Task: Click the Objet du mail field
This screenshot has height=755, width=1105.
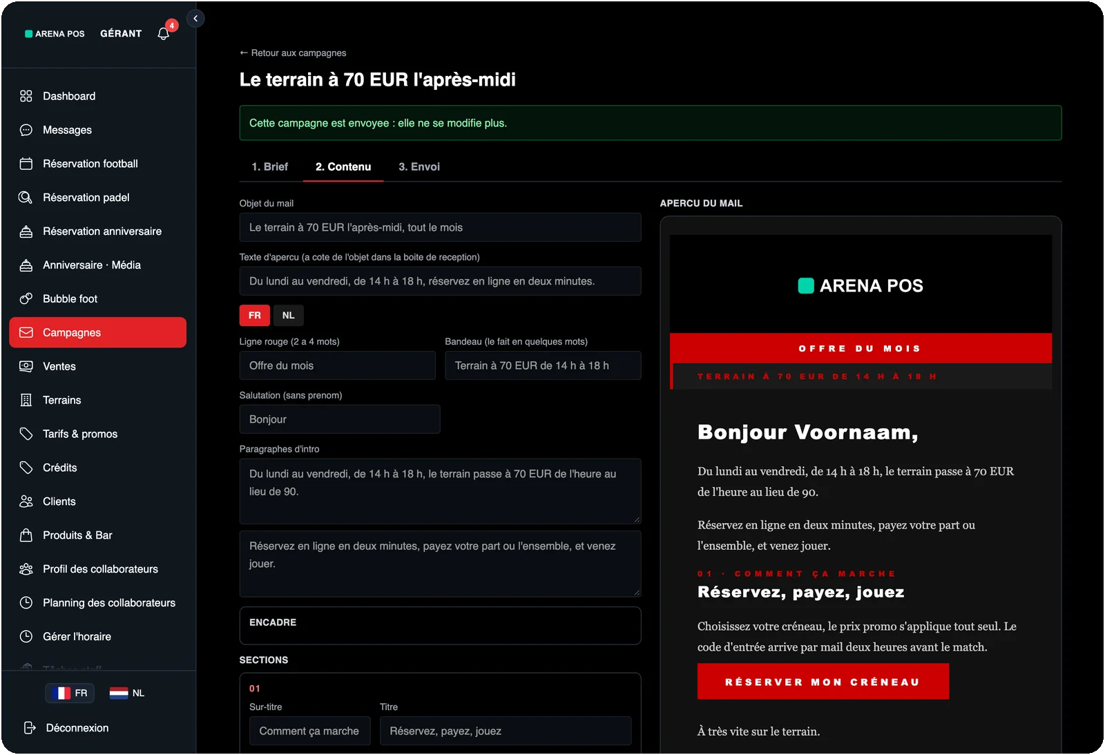Action: pos(440,227)
